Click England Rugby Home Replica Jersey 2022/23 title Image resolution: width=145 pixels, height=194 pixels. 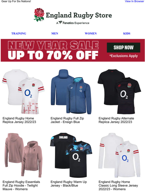[19, 120]
